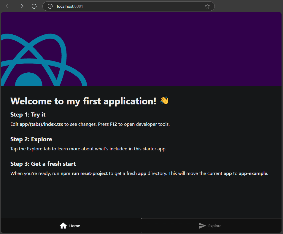Image resolution: width=283 pixels, height=234 pixels.
Task: Click the 'Step 3: Get a fresh start' heading
Action: 43,164
